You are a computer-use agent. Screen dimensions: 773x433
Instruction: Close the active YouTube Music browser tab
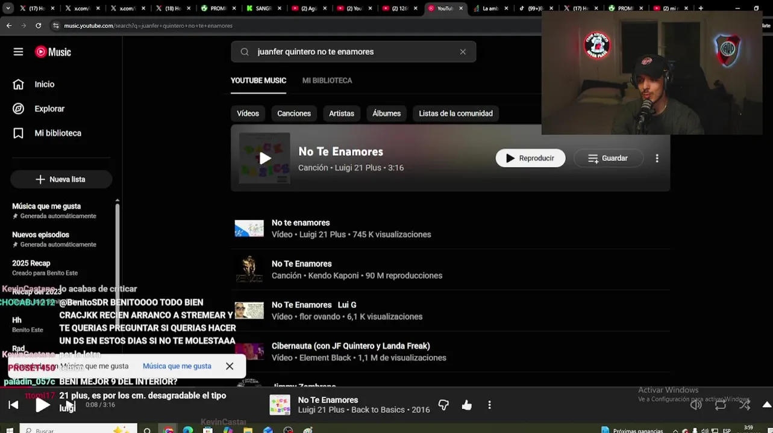tap(462, 8)
